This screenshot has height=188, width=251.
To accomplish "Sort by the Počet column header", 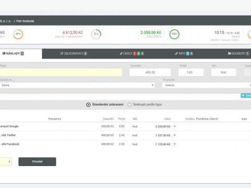I will coord(122,119).
